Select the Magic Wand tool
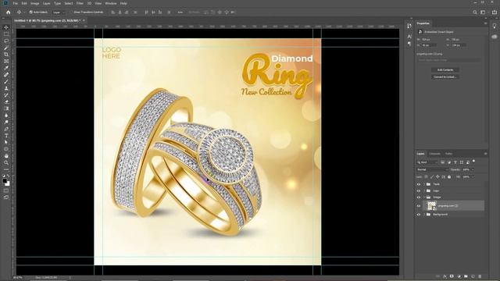 point(6,48)
